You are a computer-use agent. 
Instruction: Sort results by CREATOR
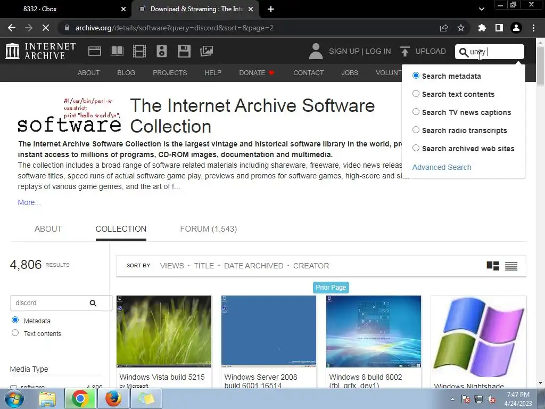click(311, 266)
